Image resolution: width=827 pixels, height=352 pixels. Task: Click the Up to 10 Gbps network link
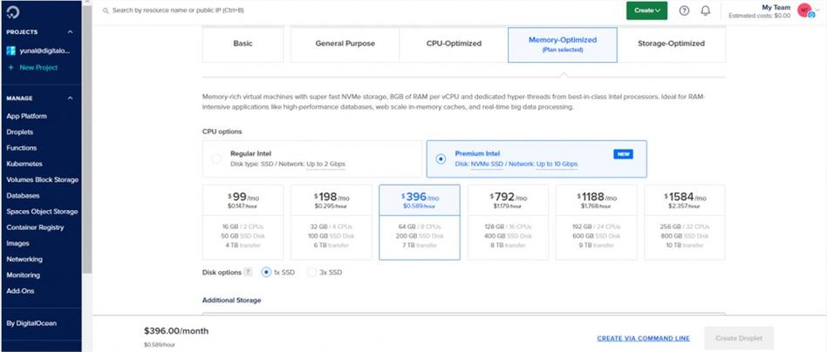557,164
